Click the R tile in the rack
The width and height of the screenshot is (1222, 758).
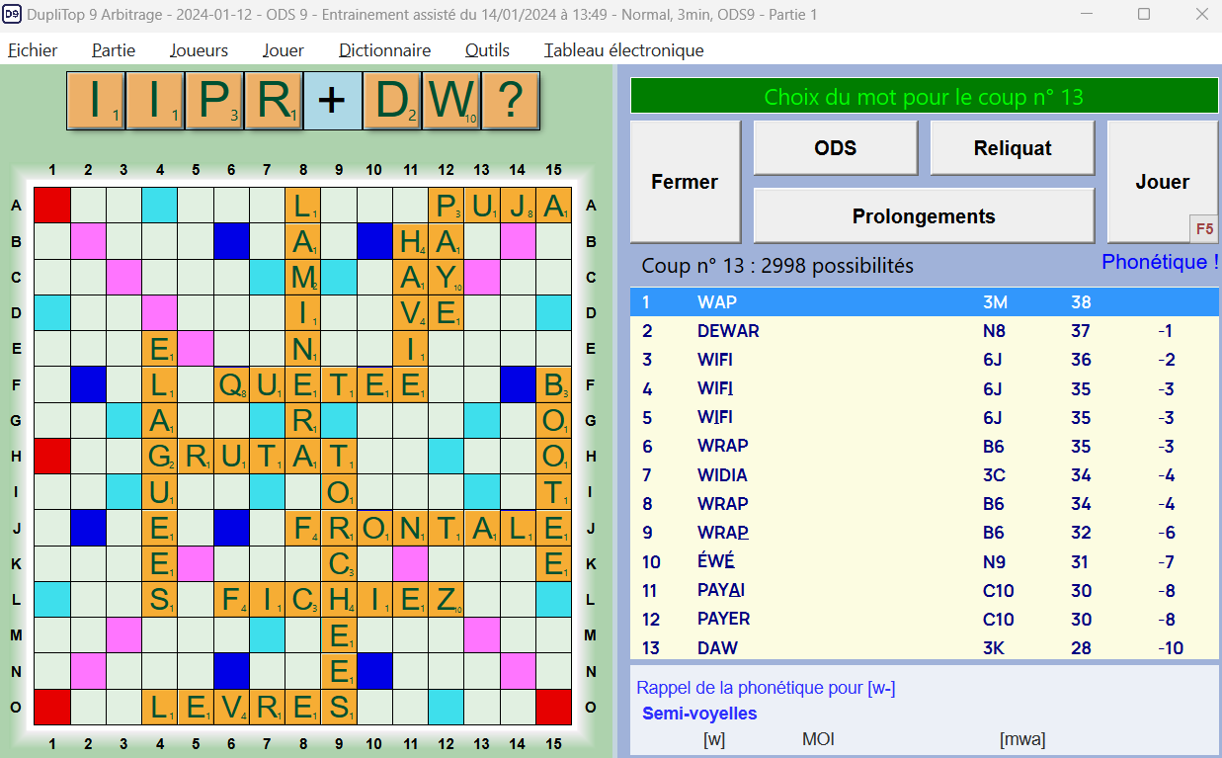pyautogui.click(x=274, y=101)
